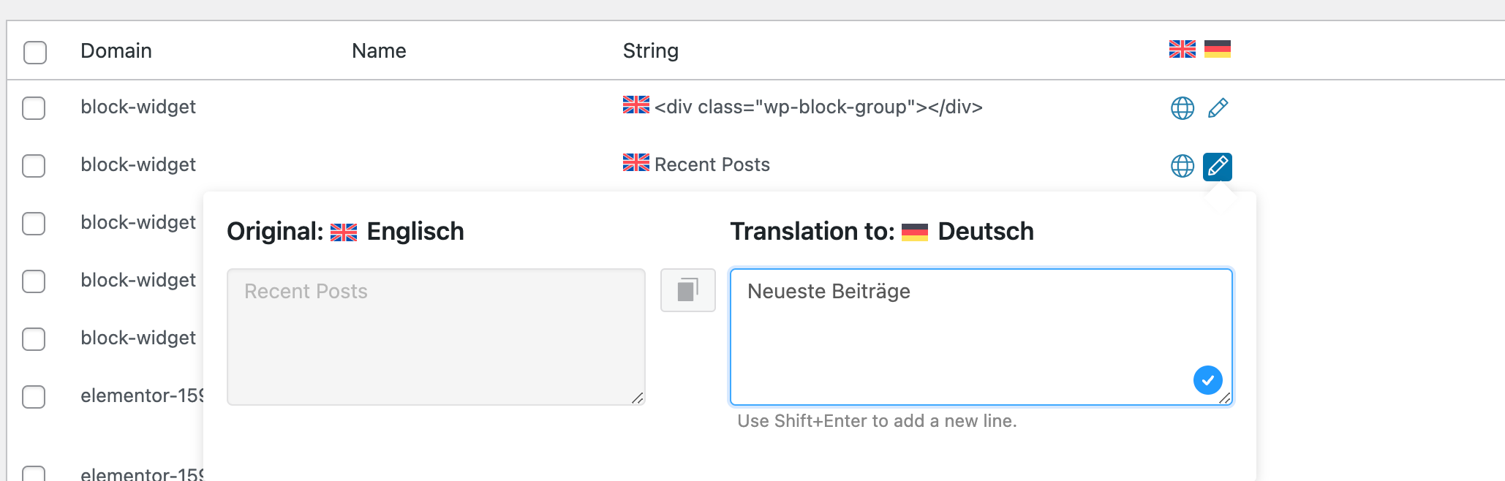1505x481 pixels.
Task: Click the Domain column header
Action: pyautogui.click(x=116, y=51)
